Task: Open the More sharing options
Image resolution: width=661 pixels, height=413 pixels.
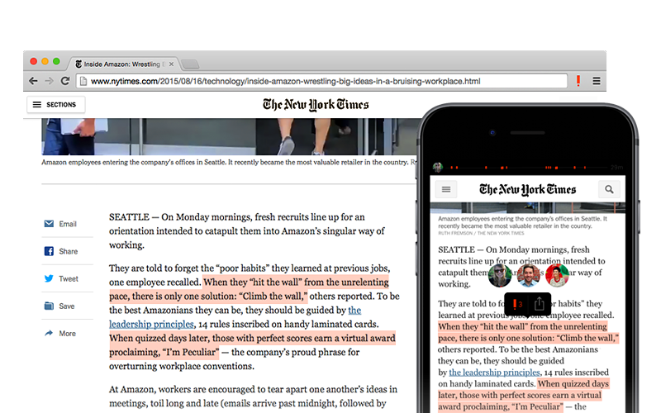Action: pyautogui.click(x=60, y=334)
